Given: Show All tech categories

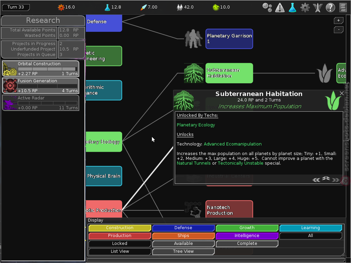Looking at the screenshot, I should (x=311, y=236).
